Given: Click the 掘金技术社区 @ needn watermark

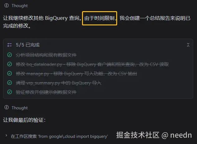Looking at the screenshot, I should pyautogui.click(x=154, y=135).
